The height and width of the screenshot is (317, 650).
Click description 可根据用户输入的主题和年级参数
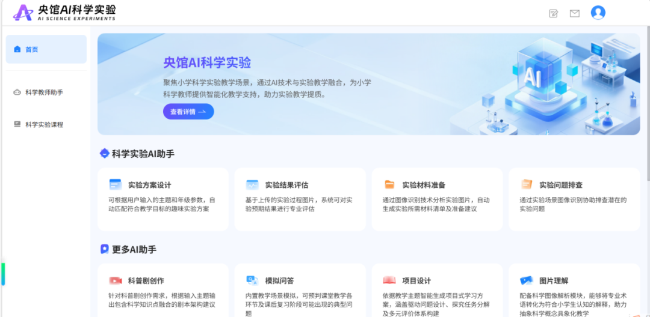(162, 204)
